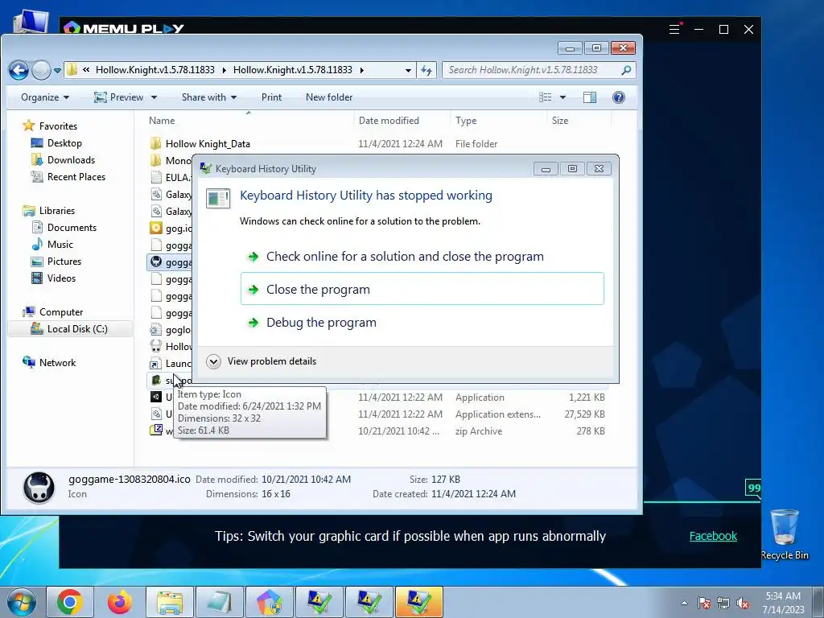This screenshot has width=824, height=618.
Task: Open the Documents library
Action: (72, 228)
